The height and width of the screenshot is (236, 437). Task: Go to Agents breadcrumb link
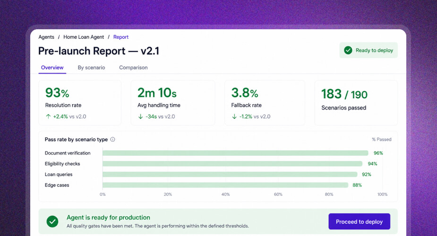tap(46, 37)
